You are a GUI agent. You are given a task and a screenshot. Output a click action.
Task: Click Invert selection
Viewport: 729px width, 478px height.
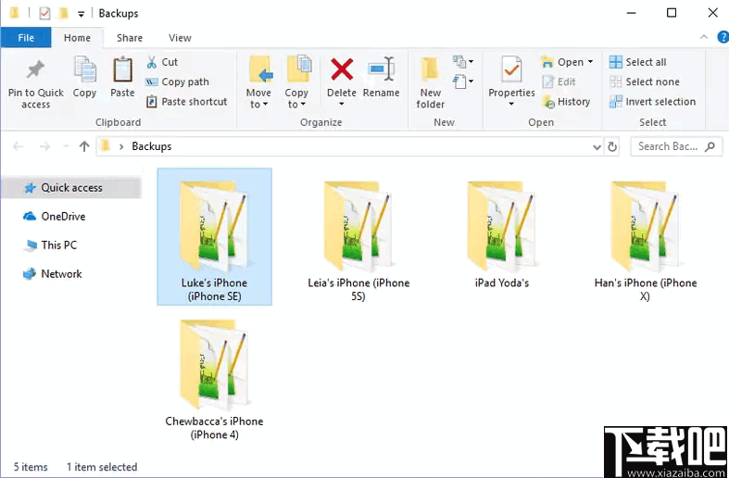(x=652, y=101)
